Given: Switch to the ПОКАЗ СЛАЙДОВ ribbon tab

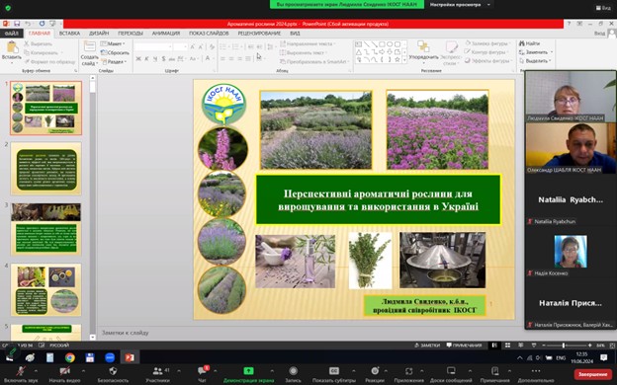Looking at the screenshot, I should 209,34.
